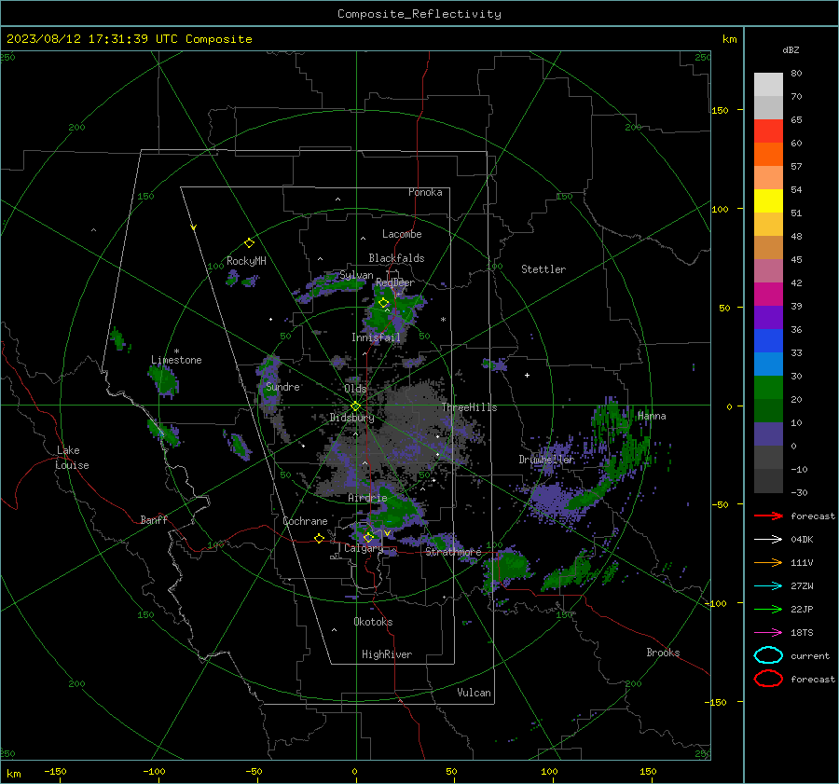Click the Calgary city label

(x=364, y=548)
